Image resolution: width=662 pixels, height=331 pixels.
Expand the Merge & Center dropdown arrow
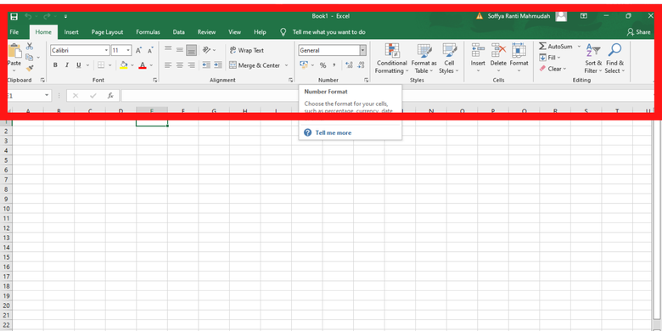coord(286,65)
